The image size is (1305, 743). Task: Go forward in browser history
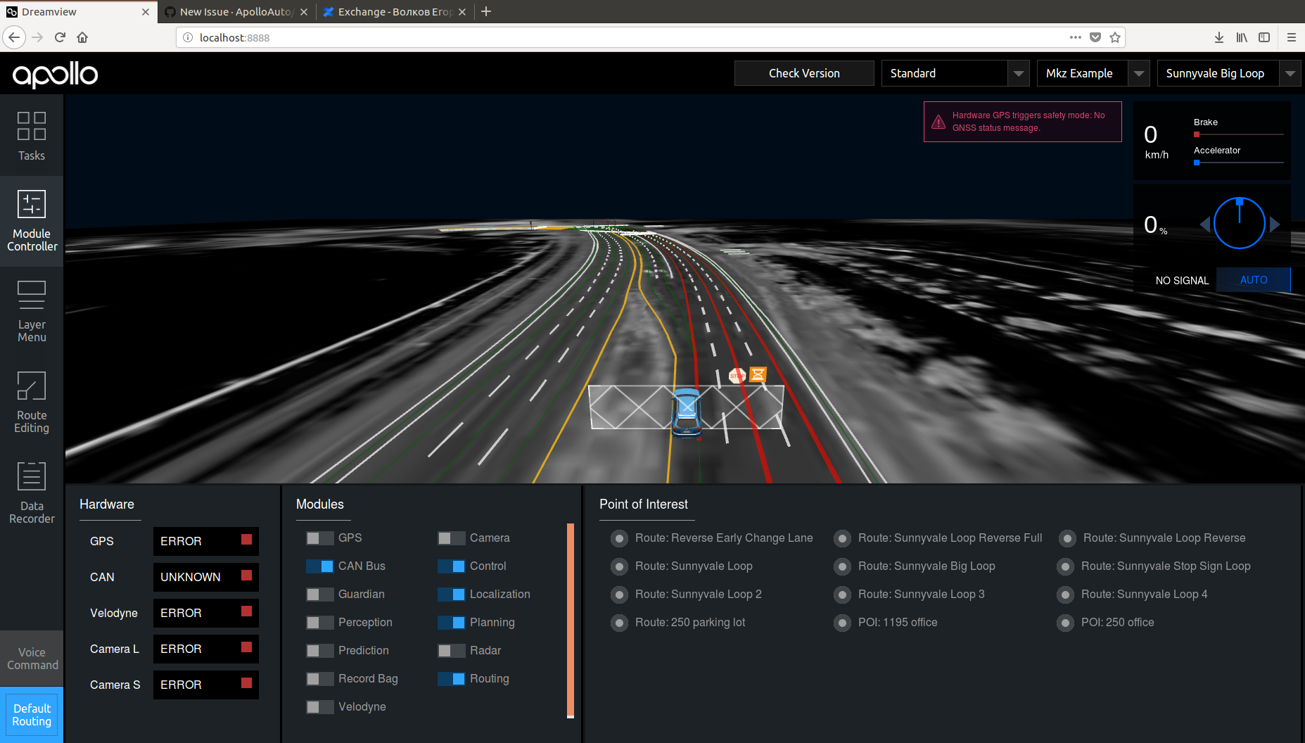[x=37, y=37]
